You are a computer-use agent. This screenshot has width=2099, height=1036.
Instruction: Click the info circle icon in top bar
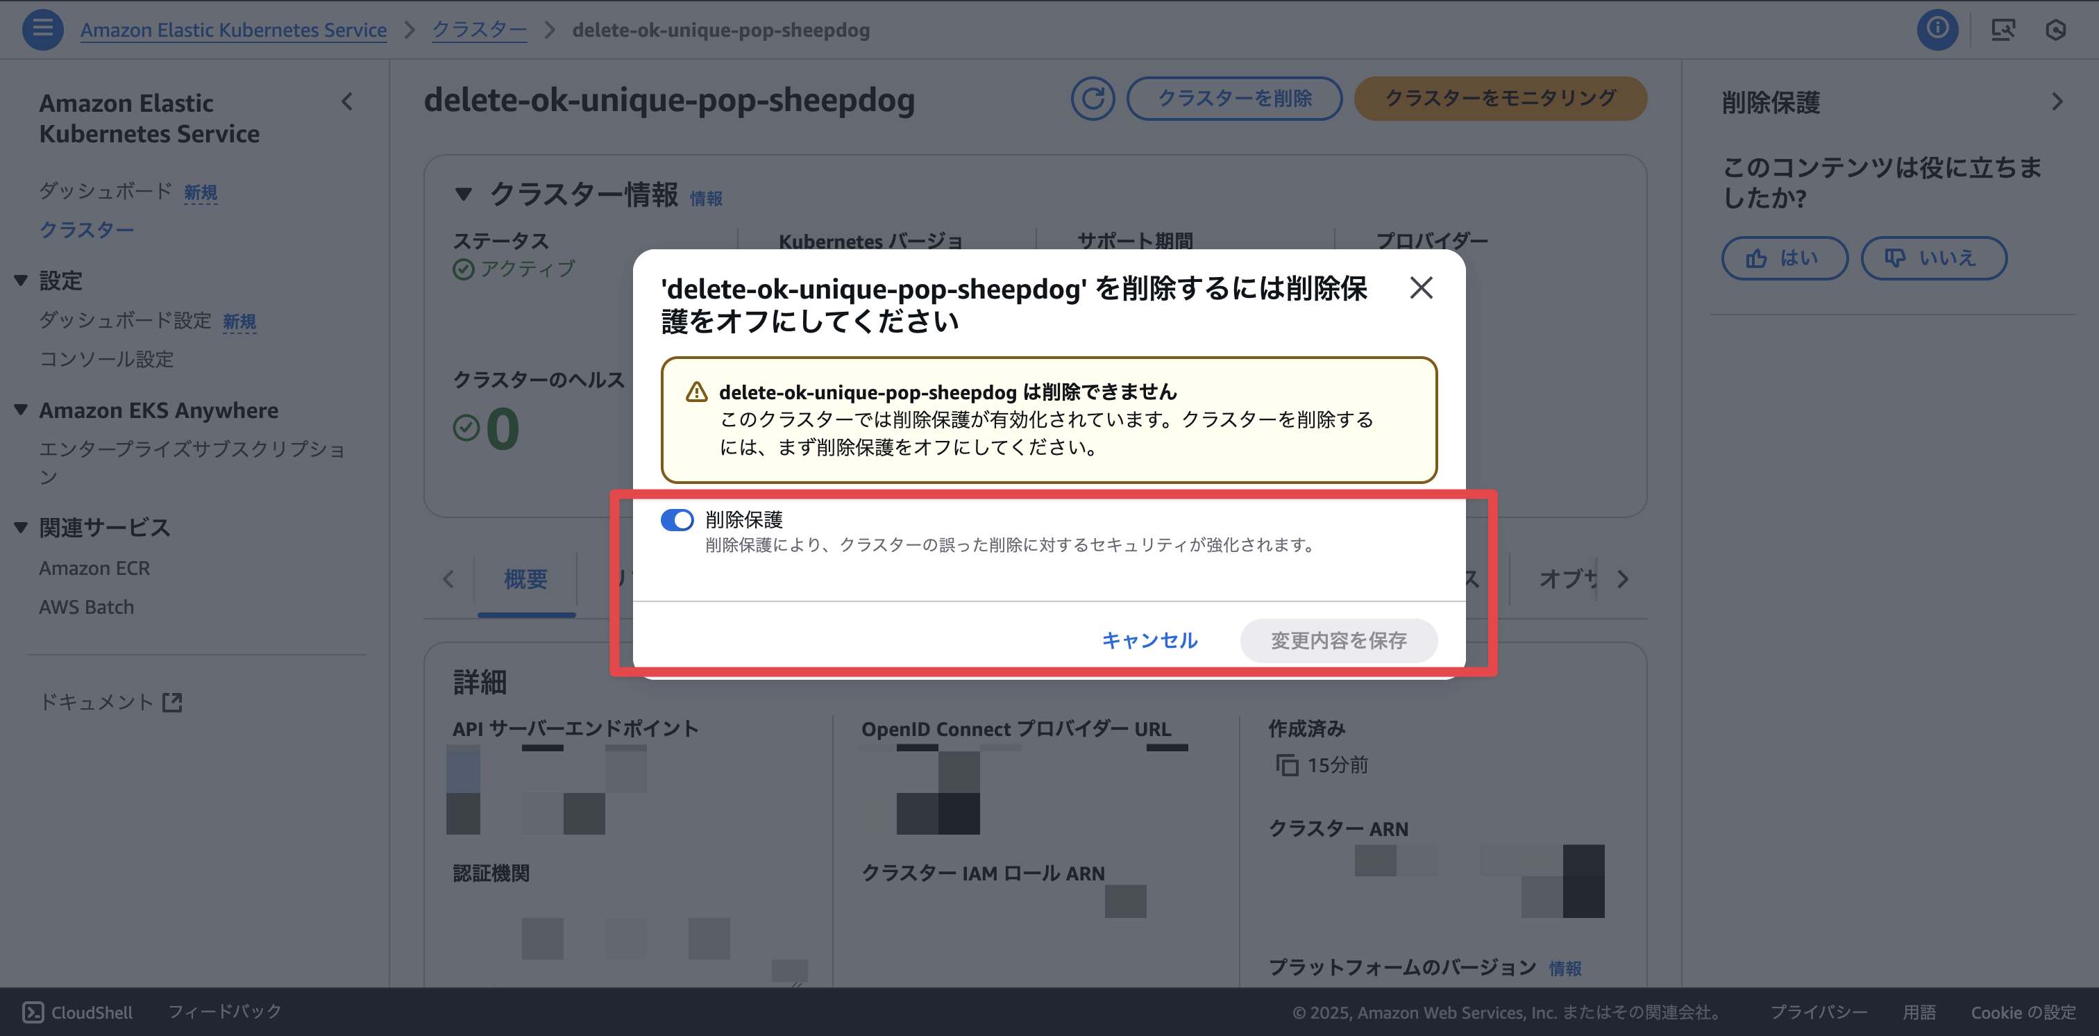tap(1937, 30)
